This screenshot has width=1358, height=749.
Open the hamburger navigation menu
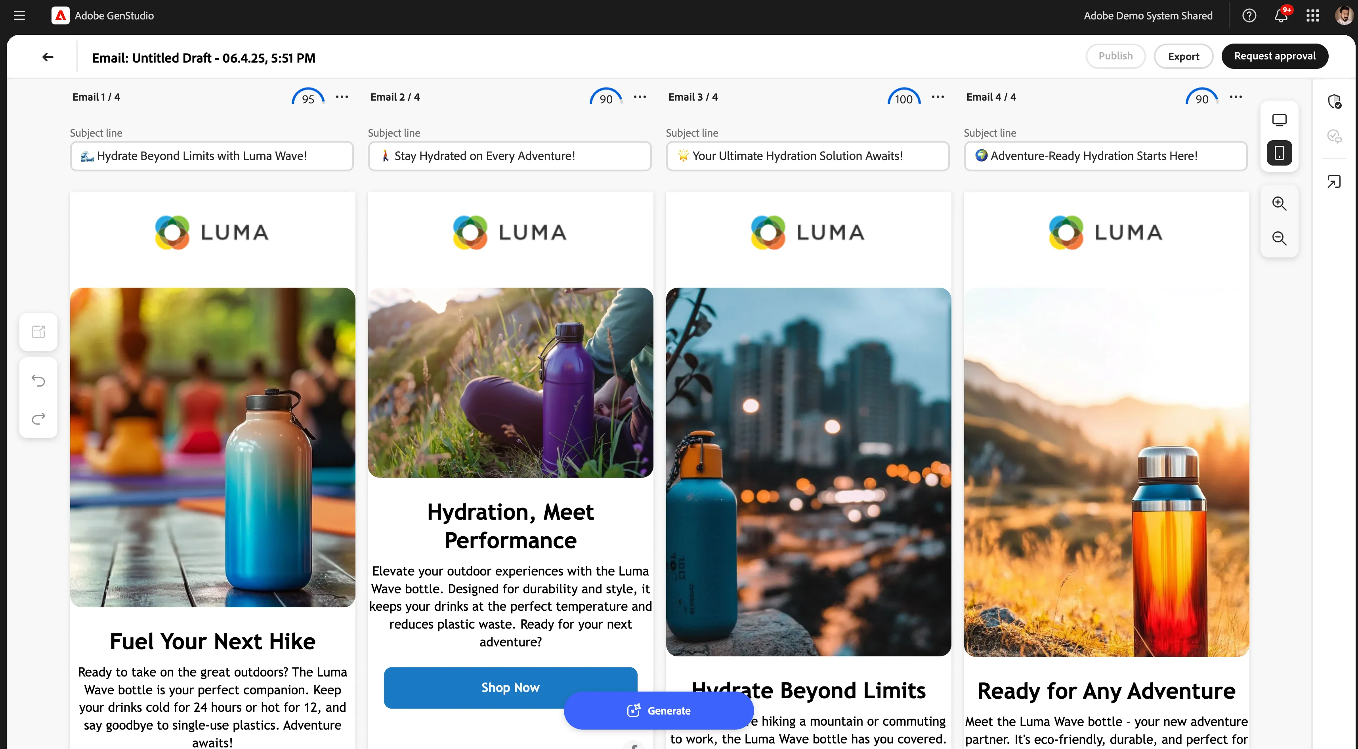(19, 16)
